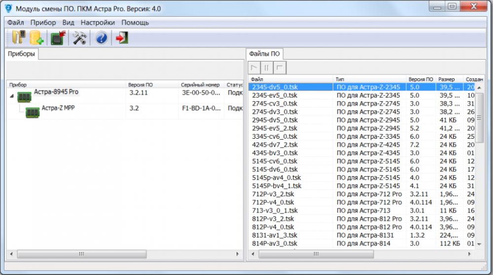
Task: Select file 2945-ev5_2.tsk
Action: tap(275, 128)
